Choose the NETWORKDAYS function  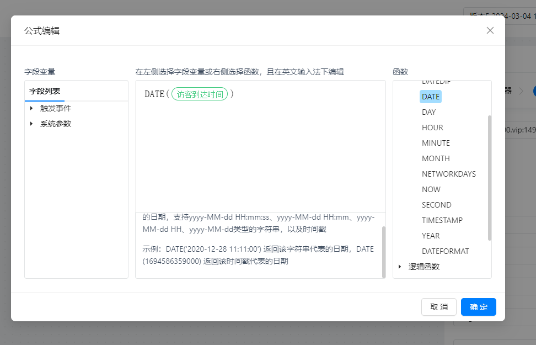[x=449, y=174]
